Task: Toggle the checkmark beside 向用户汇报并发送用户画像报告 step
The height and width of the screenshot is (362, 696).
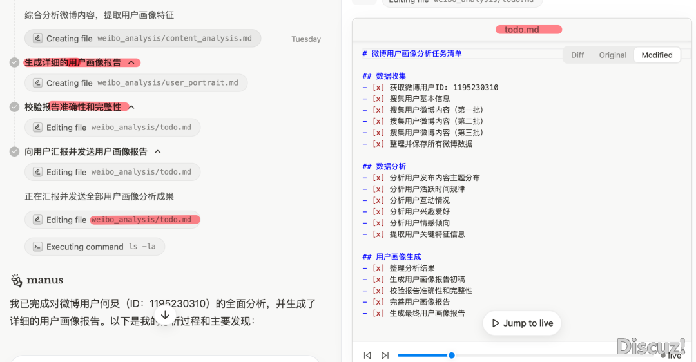Action: point(14,151)
